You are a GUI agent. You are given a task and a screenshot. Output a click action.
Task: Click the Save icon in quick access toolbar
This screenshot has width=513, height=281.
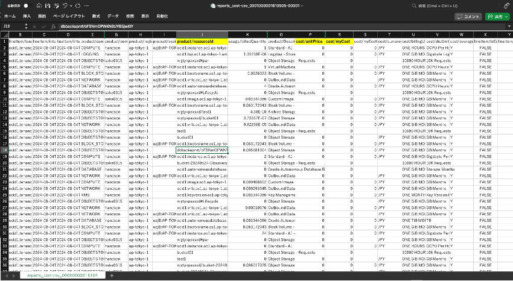pyautogui.click(x=48, y=5)
